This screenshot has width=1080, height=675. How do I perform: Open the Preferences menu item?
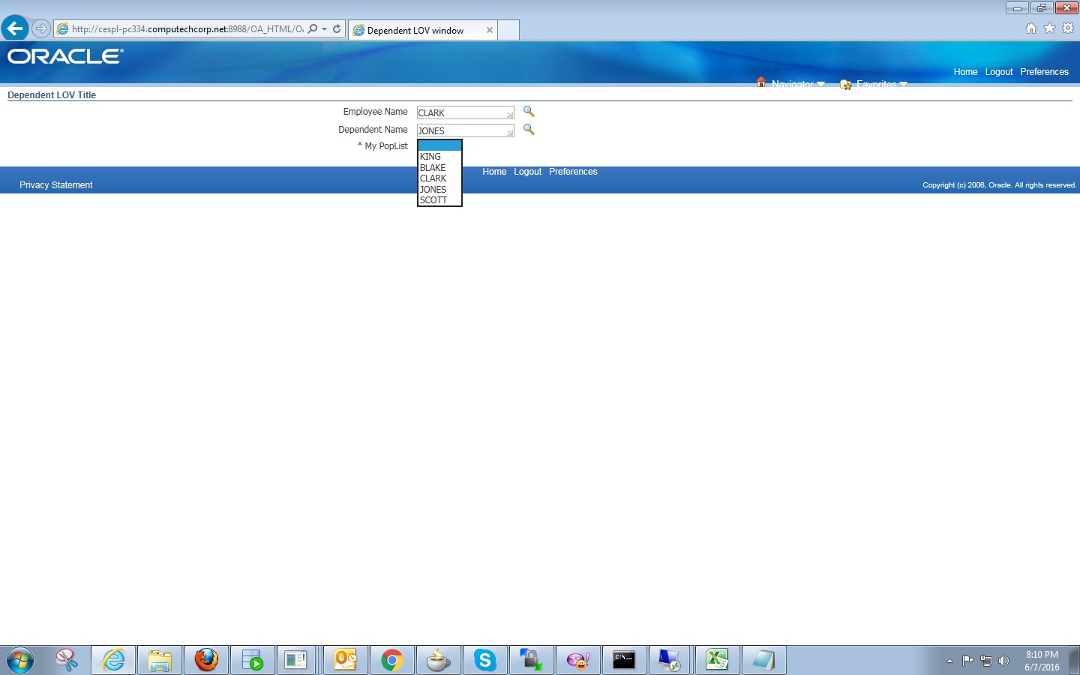click(1044, 72)
